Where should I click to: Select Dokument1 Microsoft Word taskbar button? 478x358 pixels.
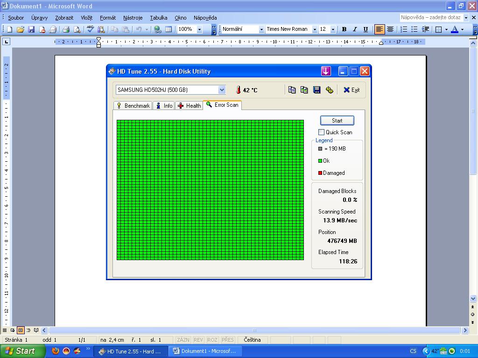pos(204,351)
